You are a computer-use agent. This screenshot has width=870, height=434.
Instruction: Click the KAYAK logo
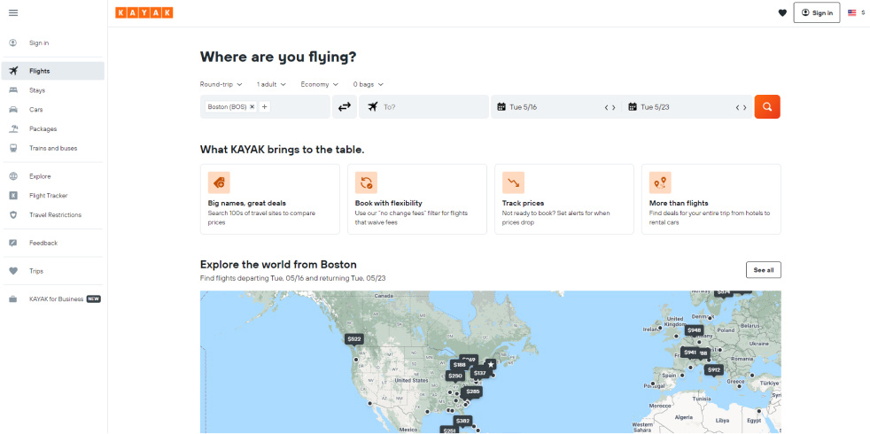(x=144, y=12)
